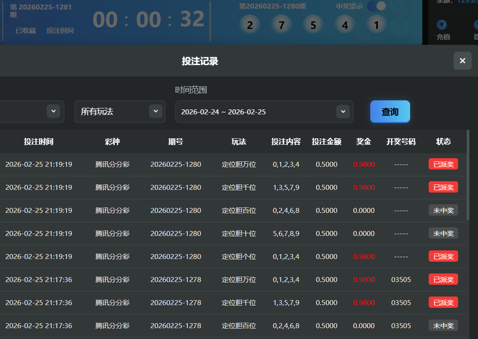Click the vertical scrollbar of records table

468,181
